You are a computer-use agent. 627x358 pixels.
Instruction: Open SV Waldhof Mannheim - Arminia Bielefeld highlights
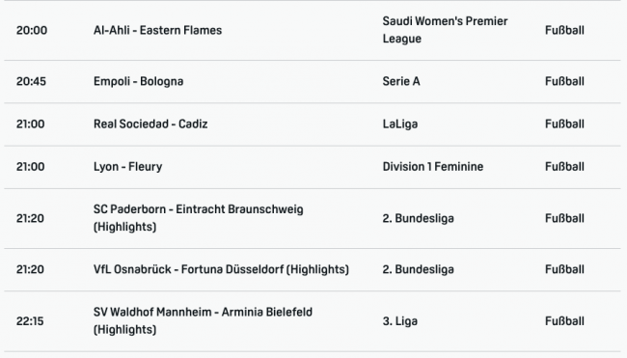[203, 320]
